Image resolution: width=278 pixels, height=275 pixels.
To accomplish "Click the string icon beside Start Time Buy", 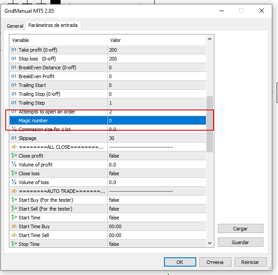I will 14,226.
